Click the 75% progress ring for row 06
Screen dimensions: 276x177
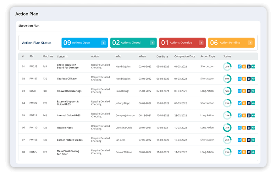(x=227, y=128)
